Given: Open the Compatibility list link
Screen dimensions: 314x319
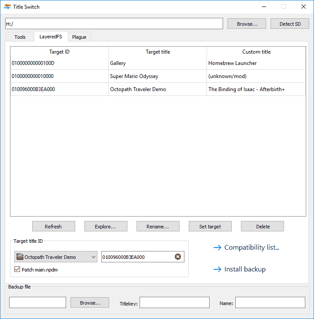Looking at the screenshot, I should (252, 248).
